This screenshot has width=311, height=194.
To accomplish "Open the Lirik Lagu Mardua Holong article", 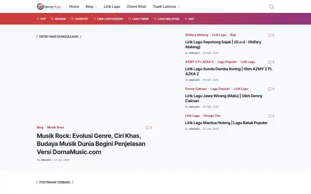I will pyautogui.click(x=227, y=123).
